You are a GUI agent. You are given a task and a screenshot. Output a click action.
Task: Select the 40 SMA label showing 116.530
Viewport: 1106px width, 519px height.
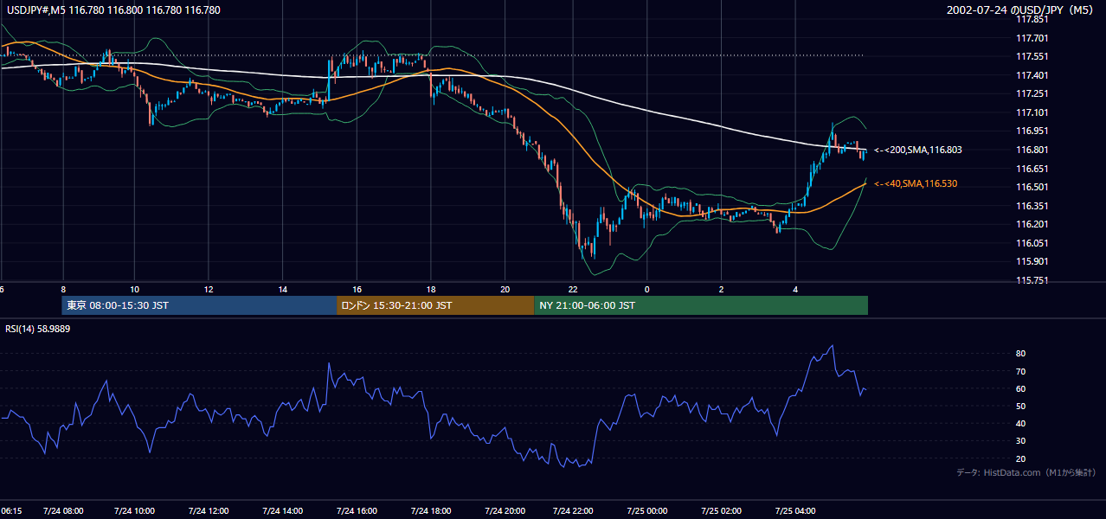pyautogui.click(x=916, y=183)
